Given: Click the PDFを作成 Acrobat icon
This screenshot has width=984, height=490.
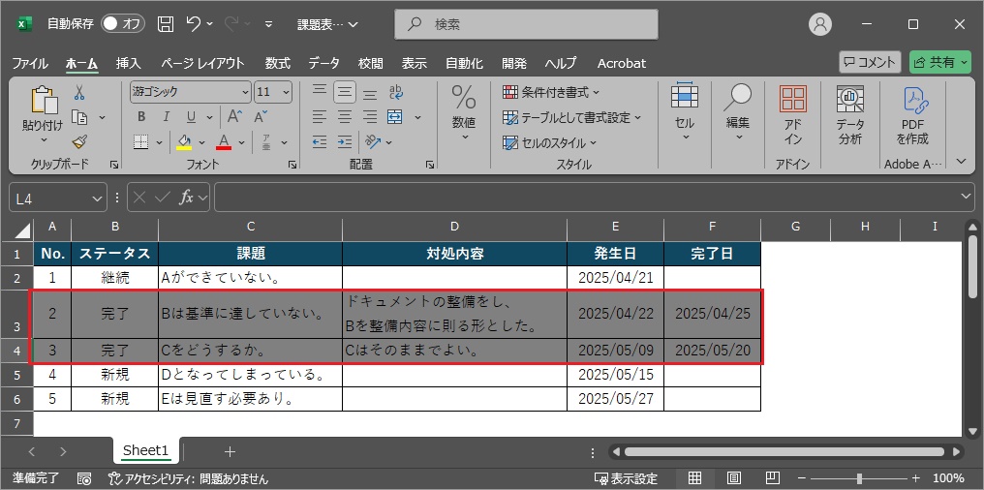Looking at the screenshot, I should [912, 115].
